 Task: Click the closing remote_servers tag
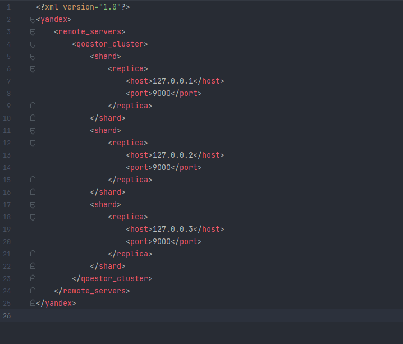[x=92, y=291]
